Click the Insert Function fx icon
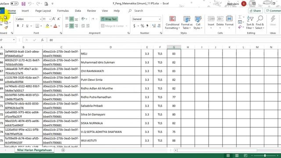Viewport: 281px width, 158px height. pyautogui.click(x=42, y=40)
